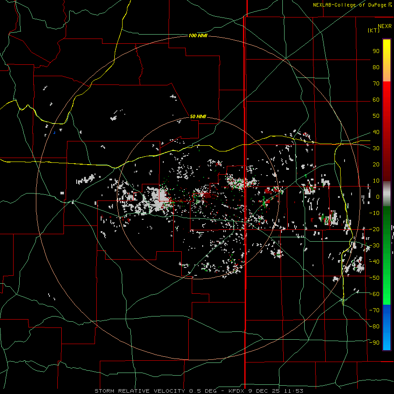Click the 50 NMI range ring label
Viewport: 394px width, 394px height.
pos(198,116)
